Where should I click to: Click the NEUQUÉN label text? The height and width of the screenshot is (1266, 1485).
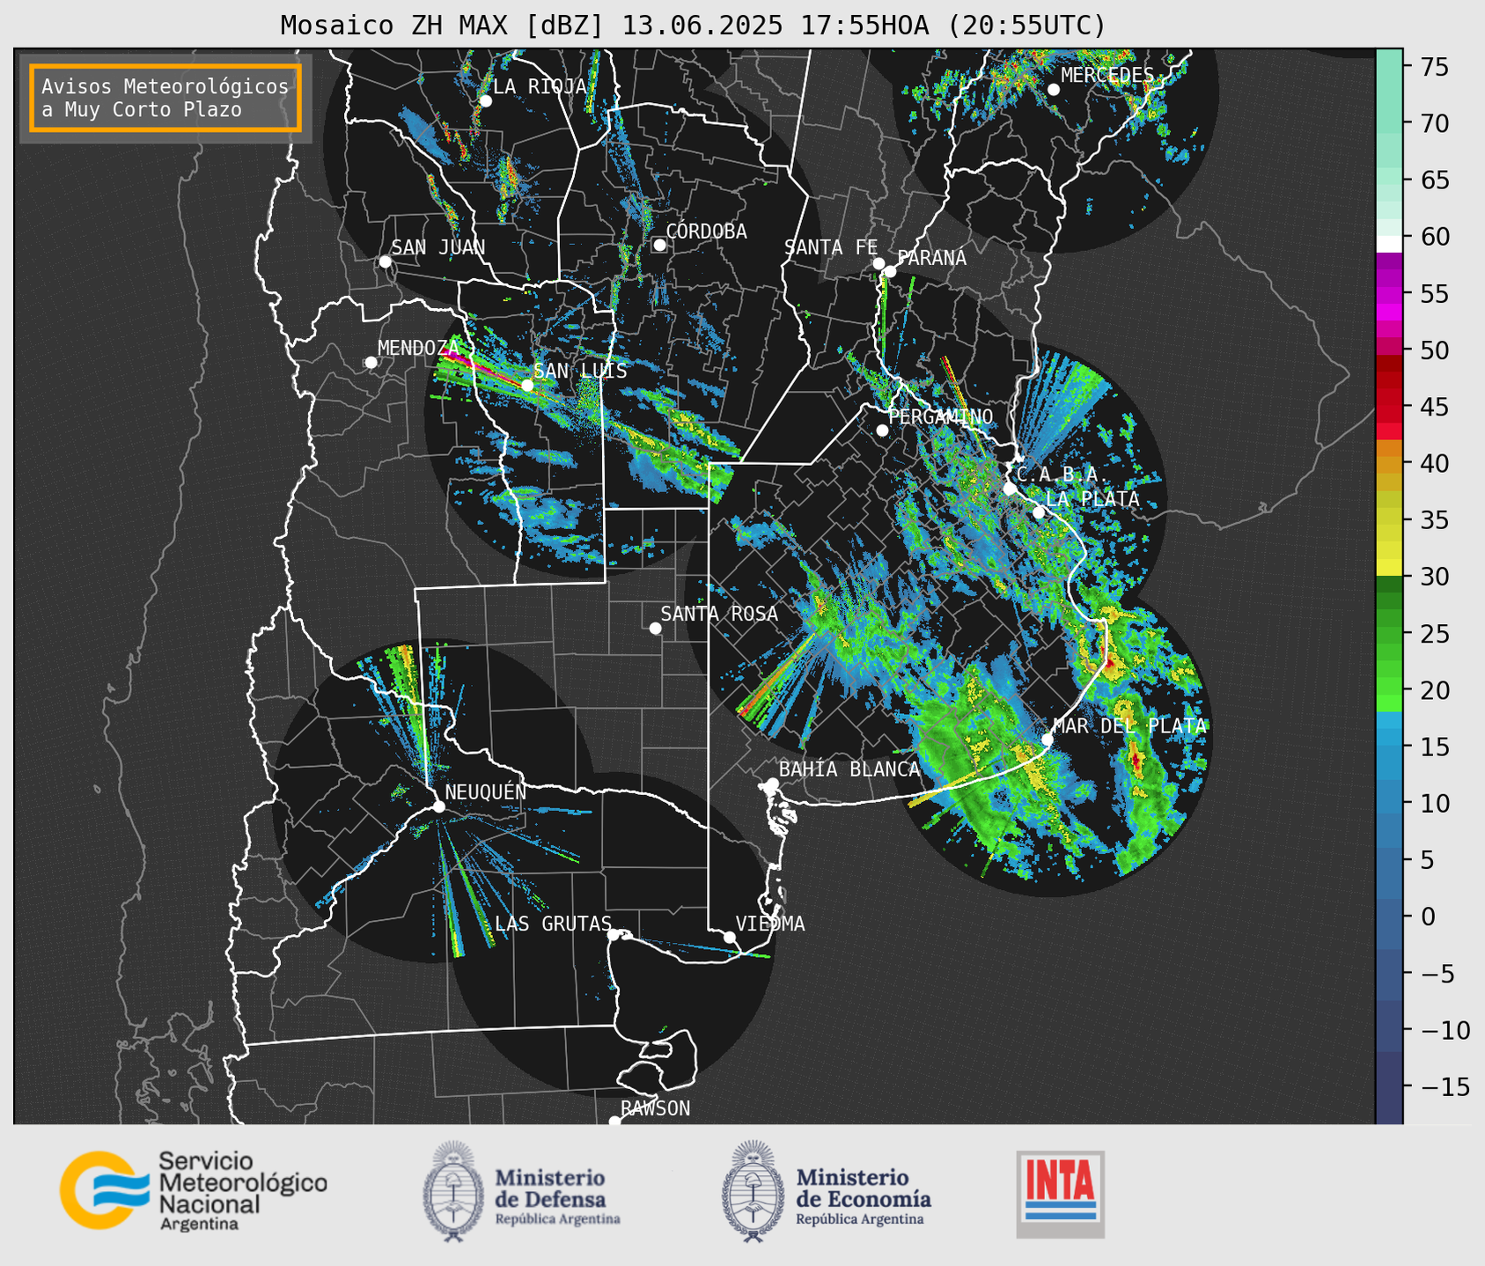coord(486,792)
